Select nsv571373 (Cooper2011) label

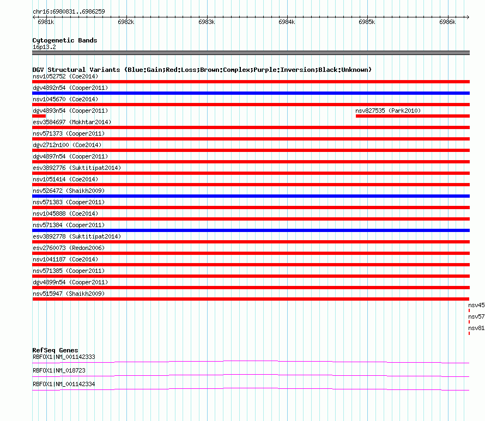(69, 133)
